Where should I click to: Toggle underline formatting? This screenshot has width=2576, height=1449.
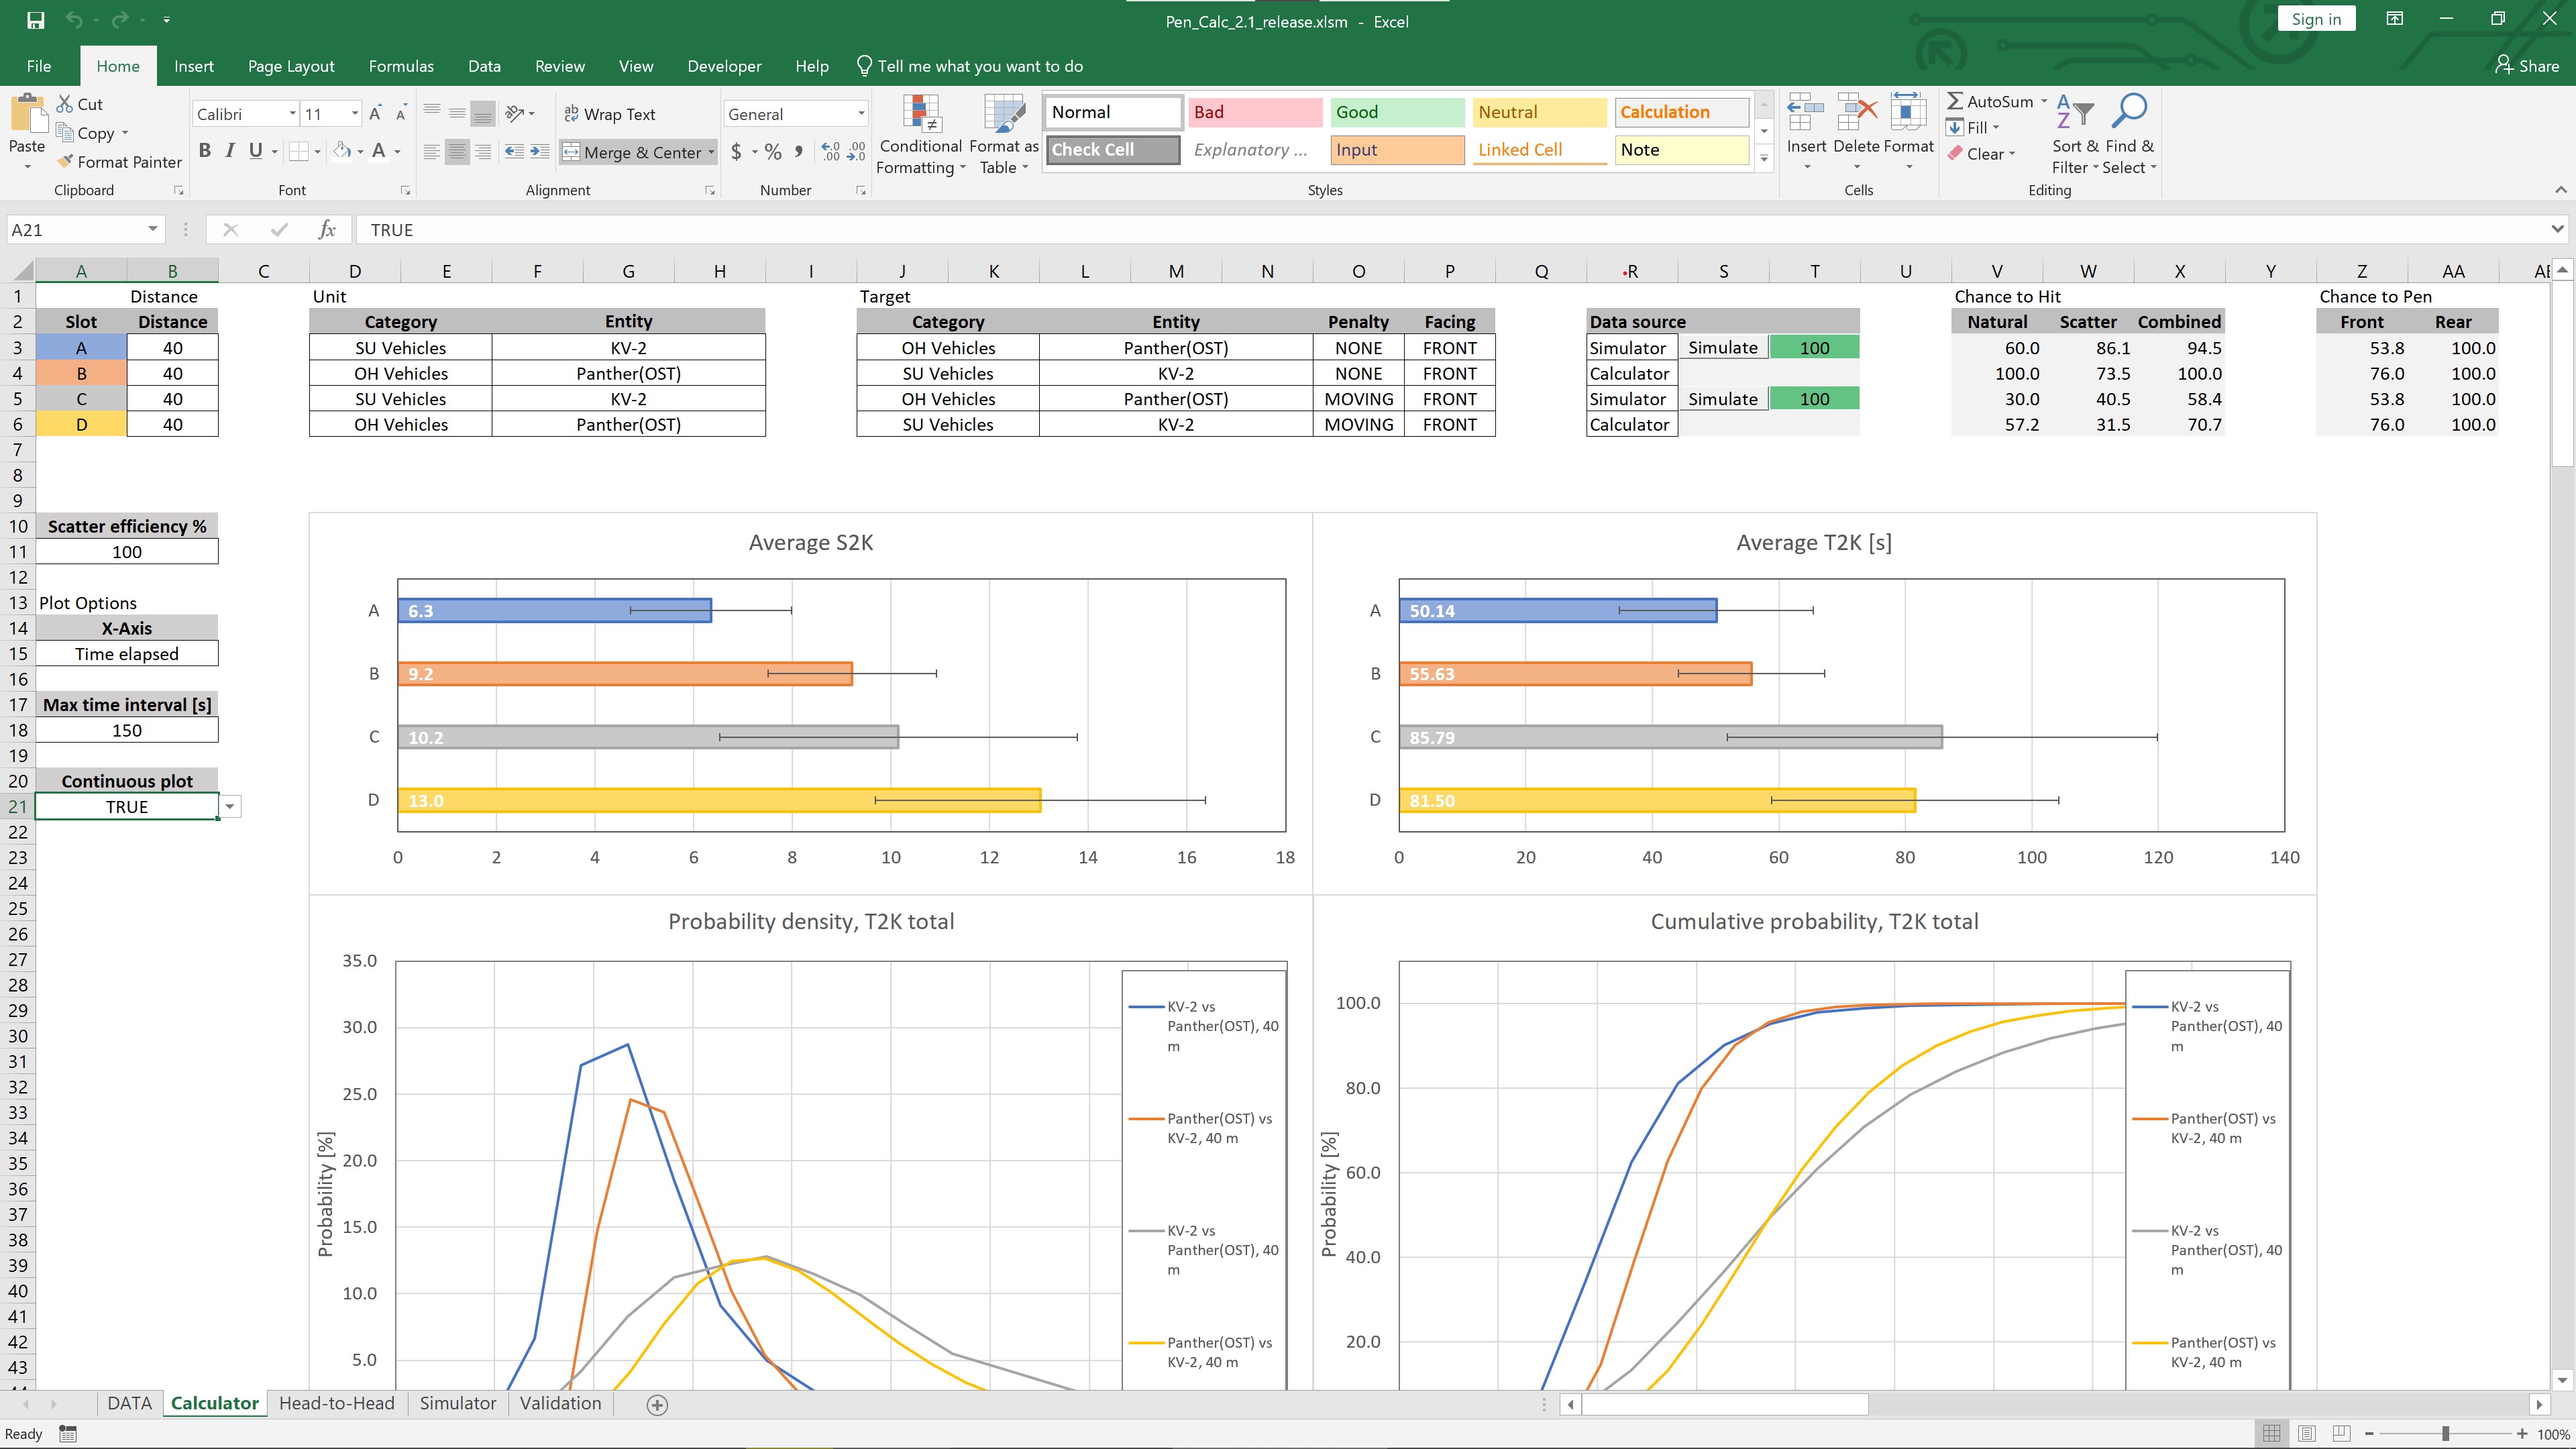pyautogui.click(x=256, y=151)
